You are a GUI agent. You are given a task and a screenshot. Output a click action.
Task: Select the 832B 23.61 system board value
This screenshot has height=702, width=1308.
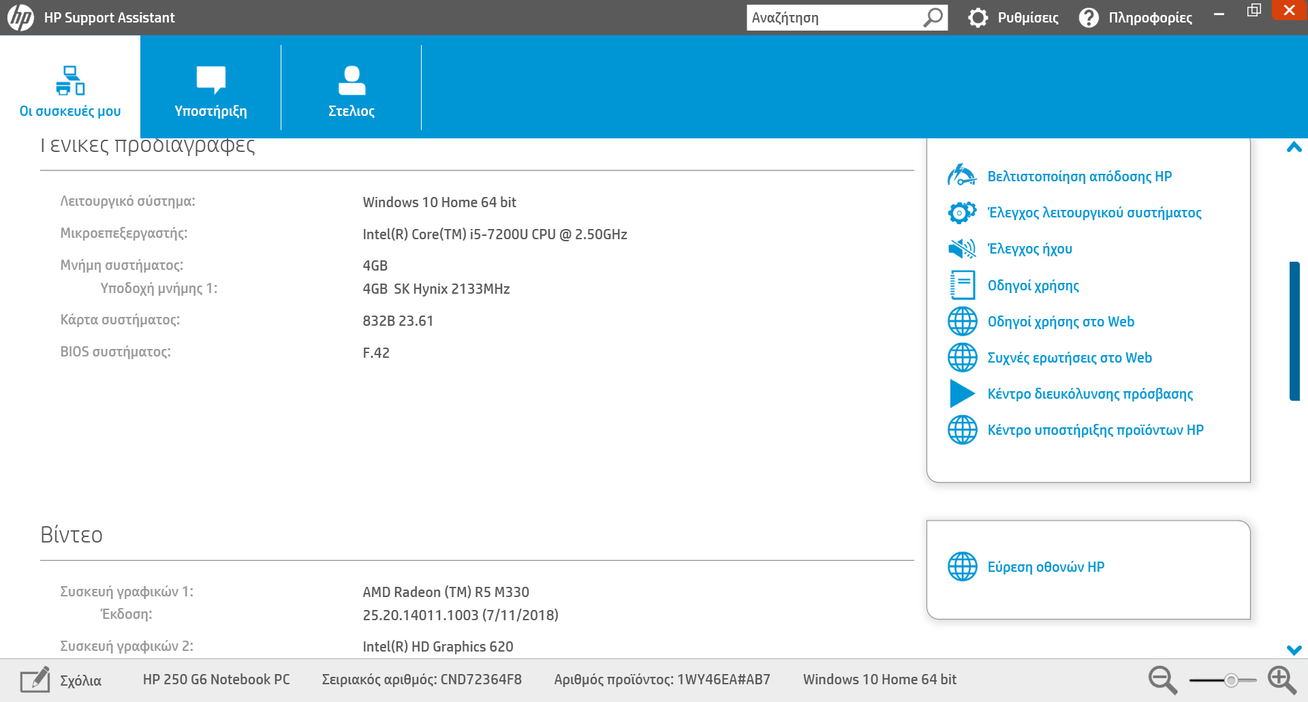tap(398, 321)
